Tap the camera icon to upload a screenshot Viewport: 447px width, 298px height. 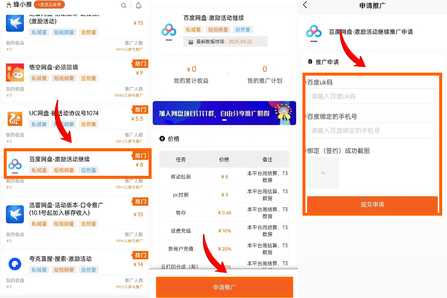point(323,173)
